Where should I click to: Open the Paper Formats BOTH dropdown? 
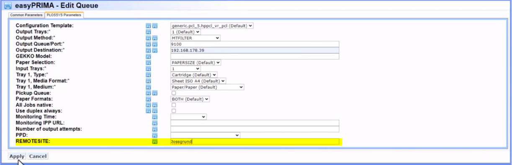(x=190, y=99)
